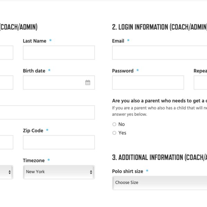Click the Zip Code input field

click(59, 142)
